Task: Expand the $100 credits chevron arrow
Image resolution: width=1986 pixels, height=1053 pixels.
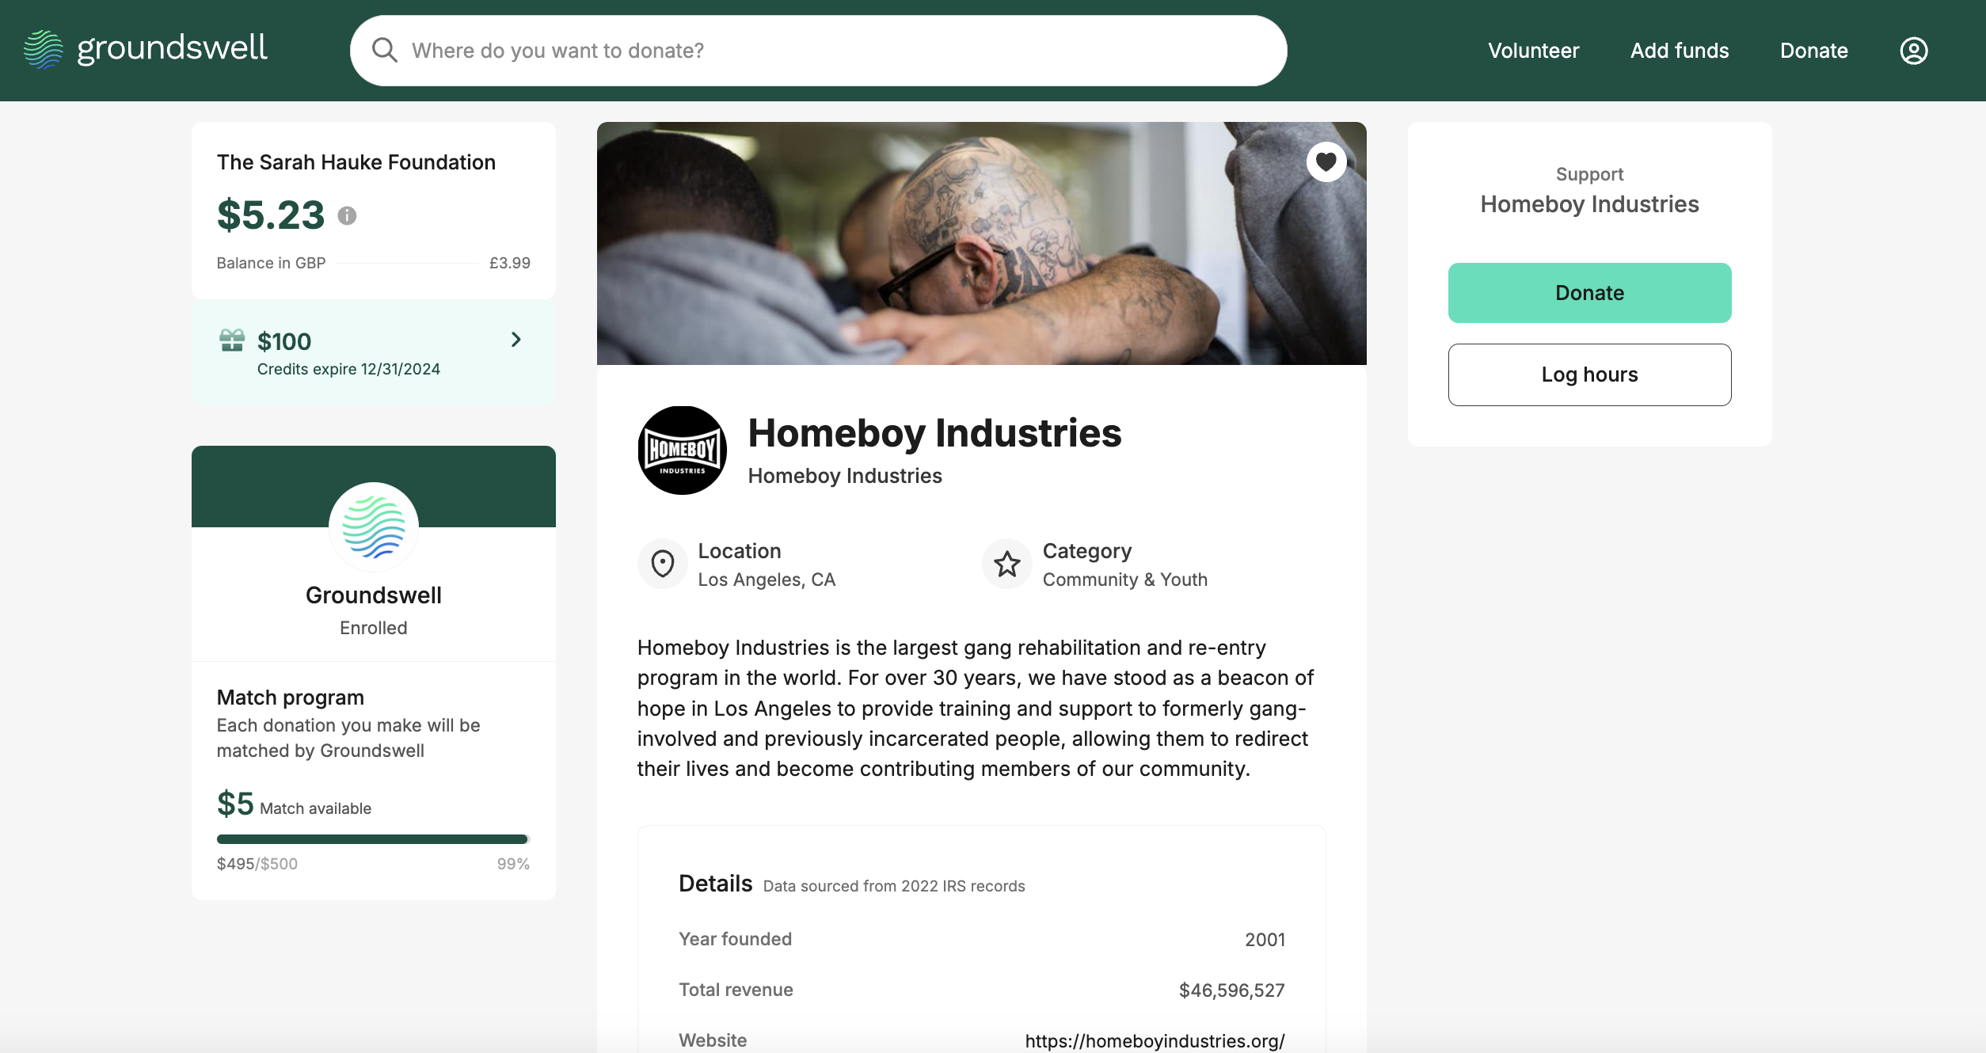Action: [516, 340]
